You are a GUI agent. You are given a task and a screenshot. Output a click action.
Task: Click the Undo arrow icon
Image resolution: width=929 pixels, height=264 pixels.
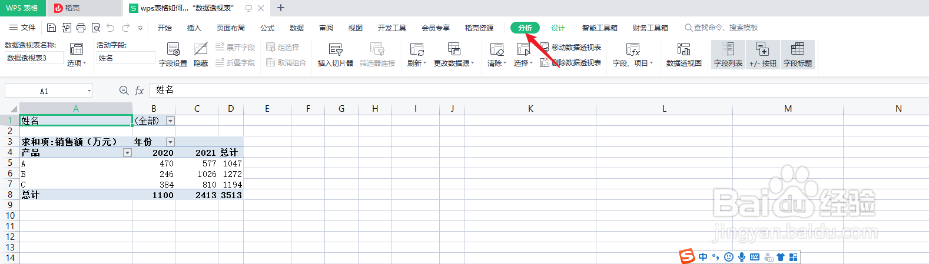tap(111, 28)
